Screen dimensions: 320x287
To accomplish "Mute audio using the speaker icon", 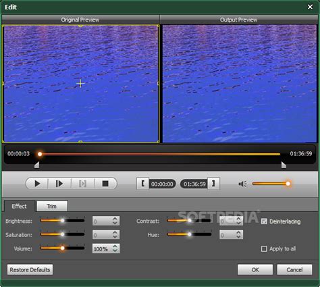I will coord(242,184).
